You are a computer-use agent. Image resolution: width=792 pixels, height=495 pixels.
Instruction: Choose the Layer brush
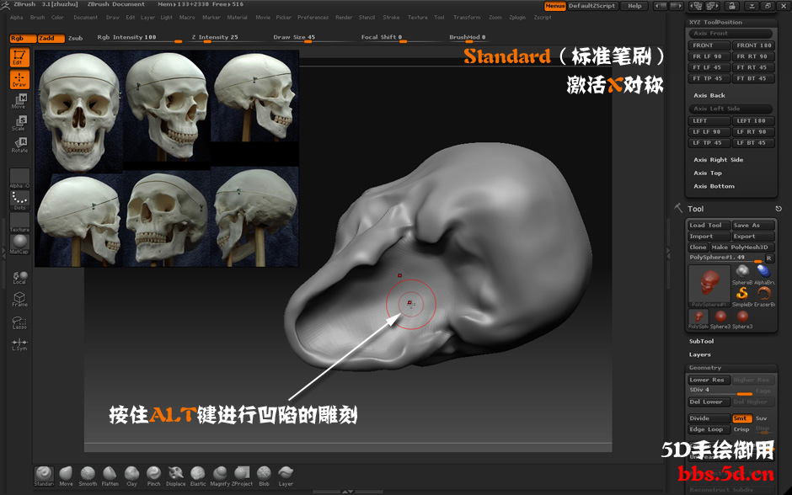(286, 476)
